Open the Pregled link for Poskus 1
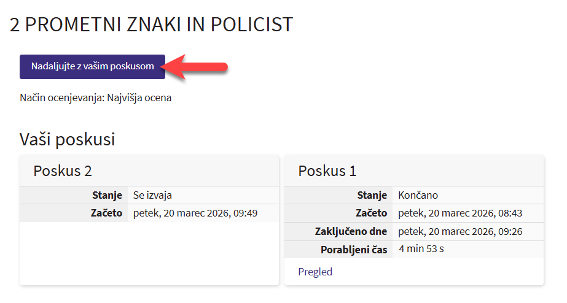Image resolution: width=567 pixels, height=303 pixels. tap(315, 272)
